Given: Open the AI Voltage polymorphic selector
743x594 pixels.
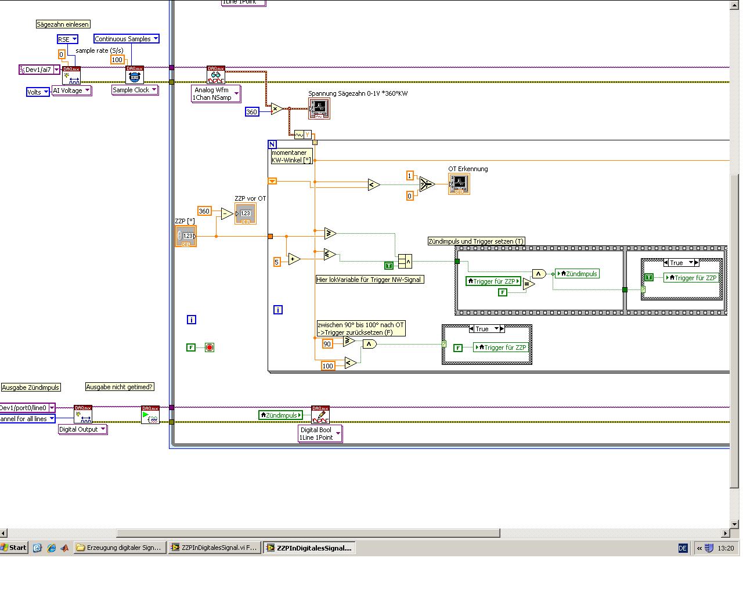Looking at the screenshot, I should point(72,90).
